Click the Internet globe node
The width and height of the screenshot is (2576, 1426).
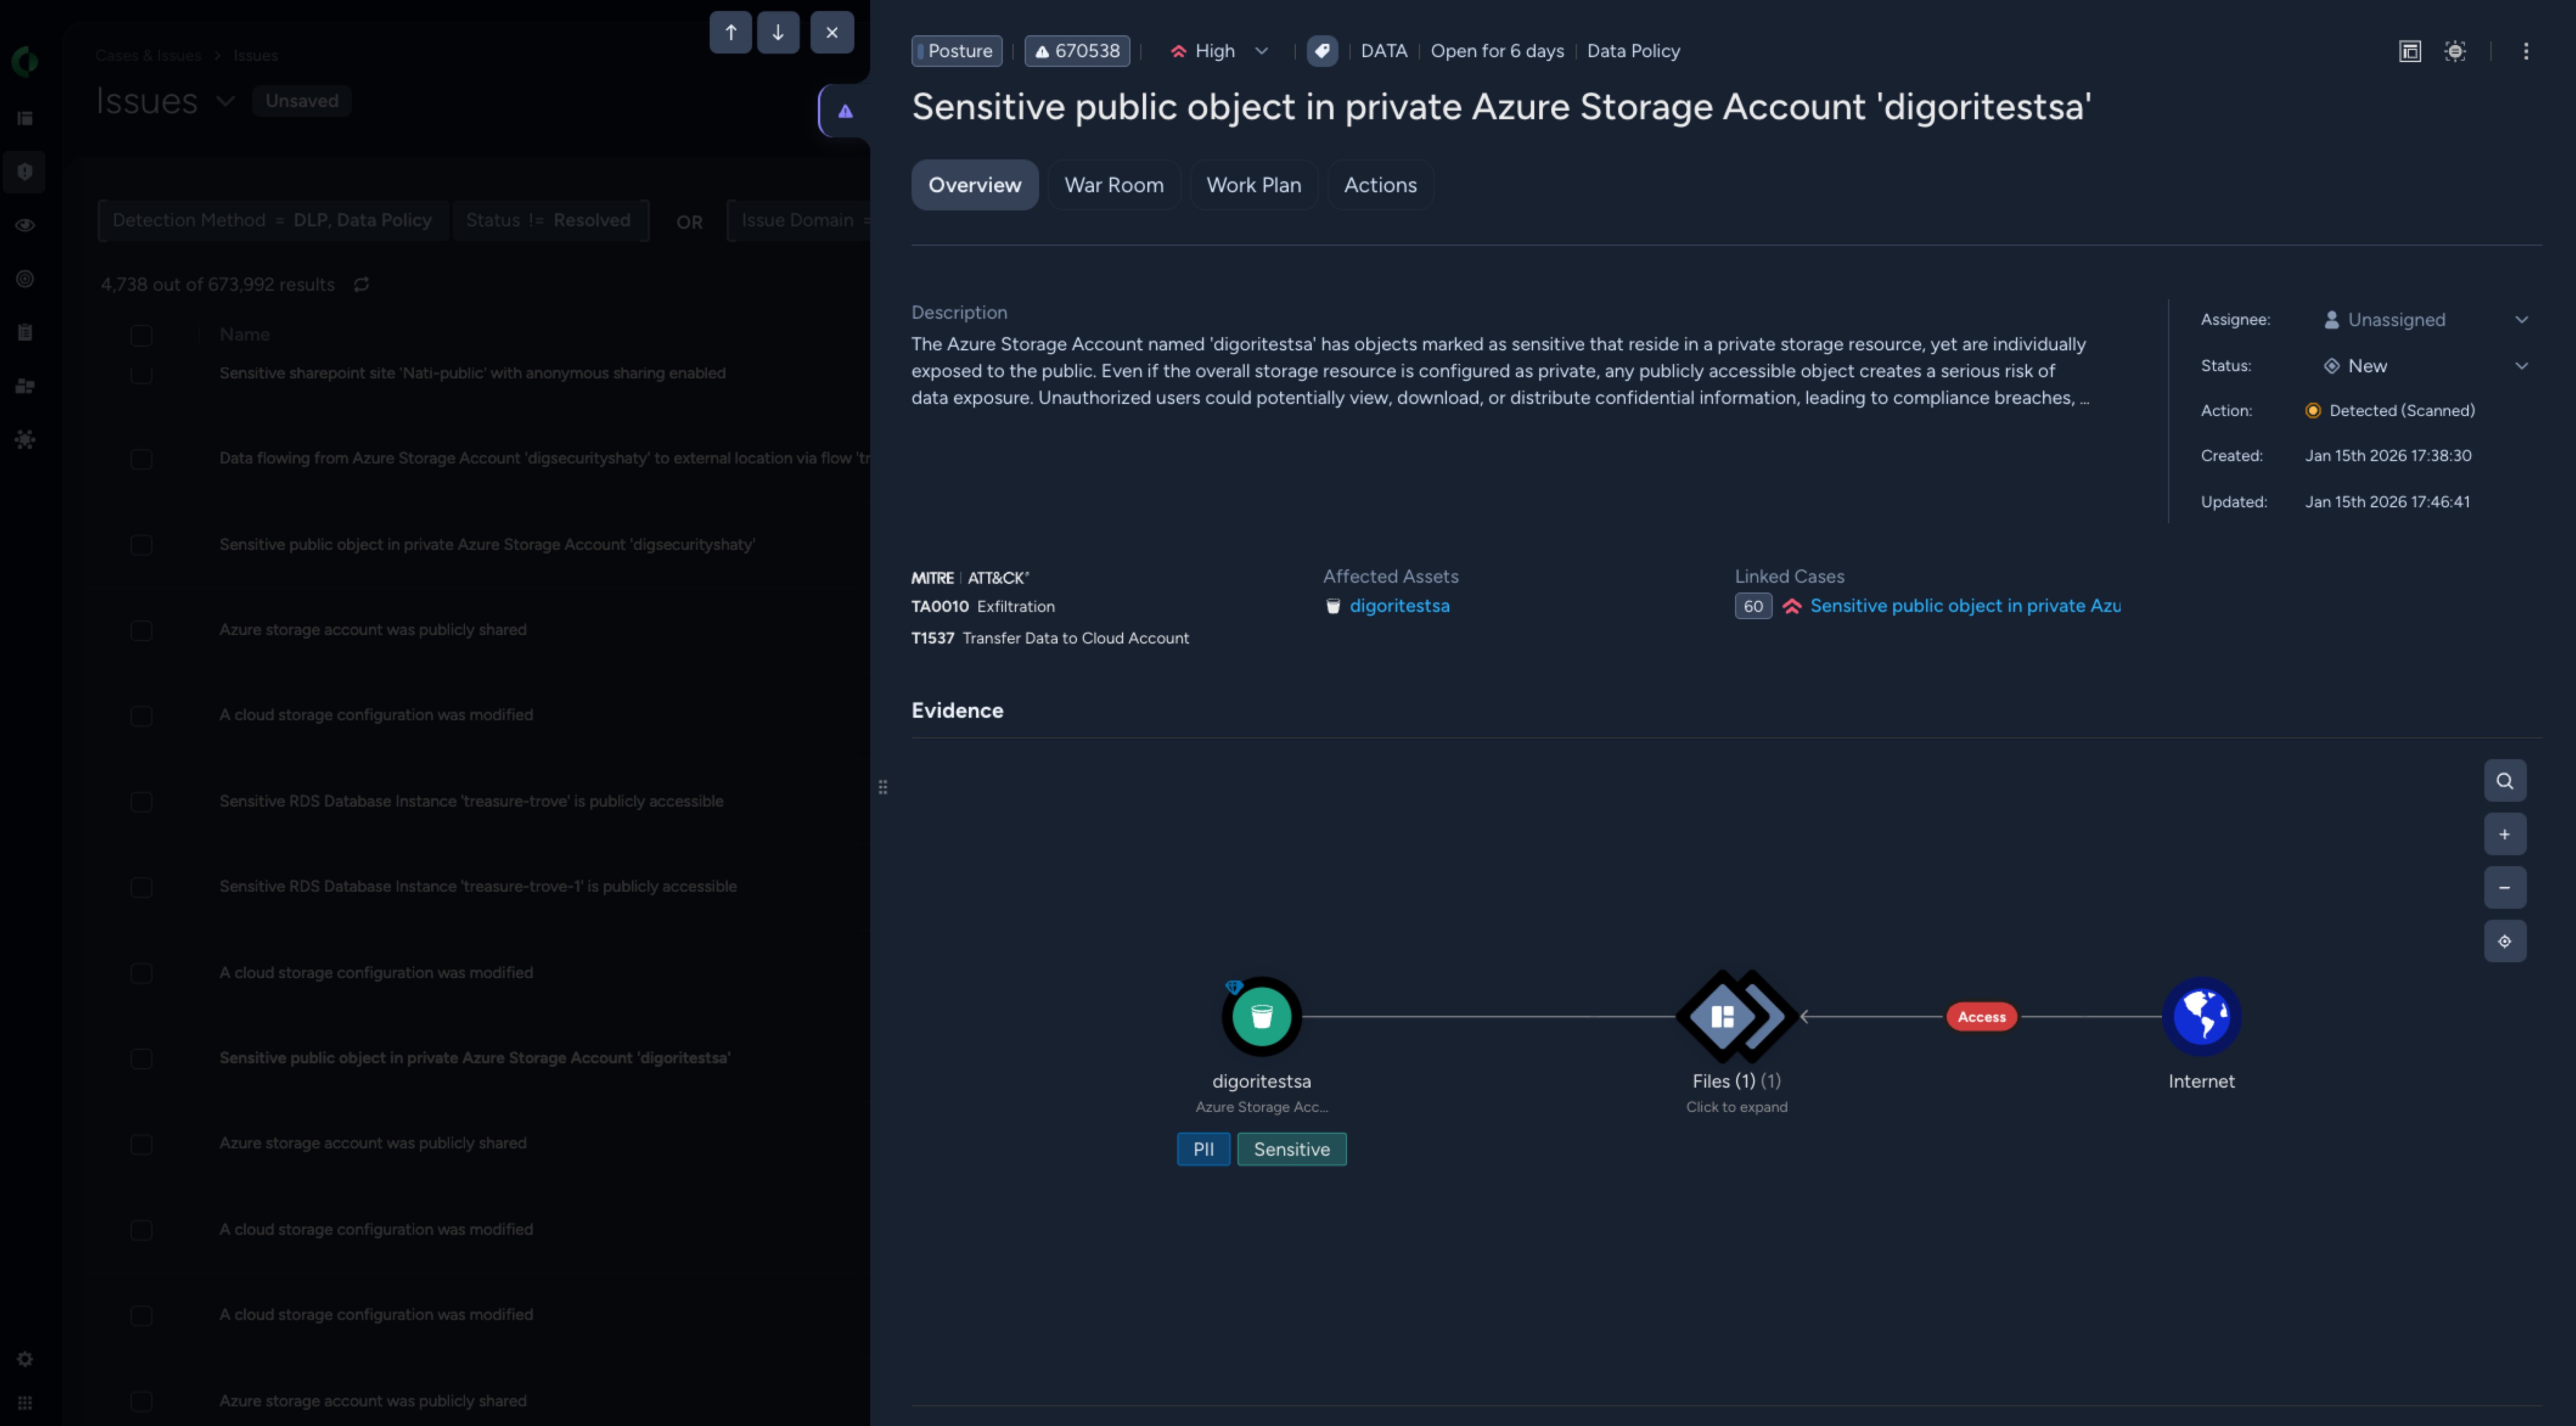point(2201,1017)
